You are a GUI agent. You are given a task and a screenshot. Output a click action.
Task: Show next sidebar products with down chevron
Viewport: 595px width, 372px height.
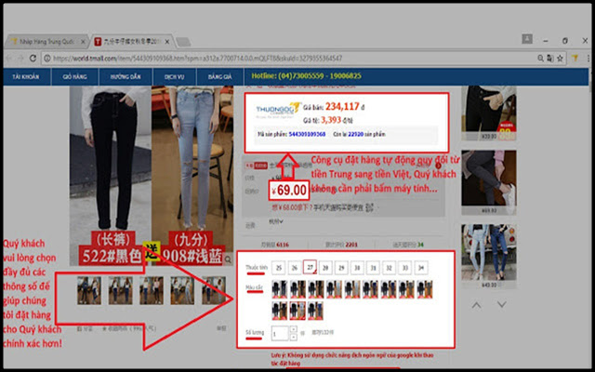point(502,304)
